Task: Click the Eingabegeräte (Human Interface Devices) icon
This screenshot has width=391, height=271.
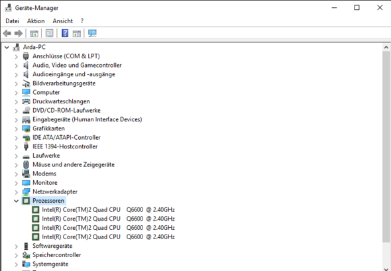Action: [26, 120]
